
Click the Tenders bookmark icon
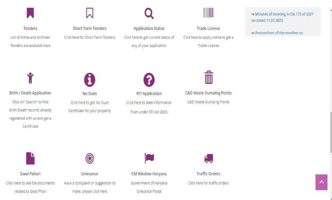[x=30, y=13]
